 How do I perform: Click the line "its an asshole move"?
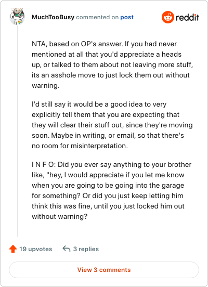pyautogui.click(x=111, y=75)
